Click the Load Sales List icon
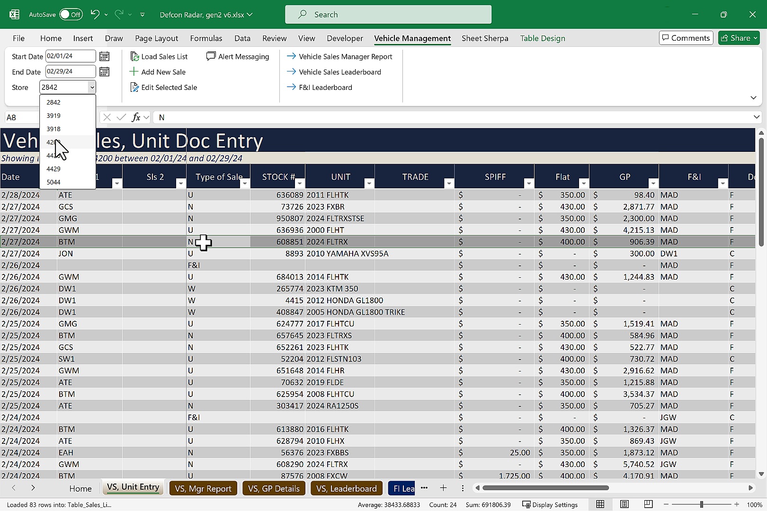767x511 pixels. 134,56
